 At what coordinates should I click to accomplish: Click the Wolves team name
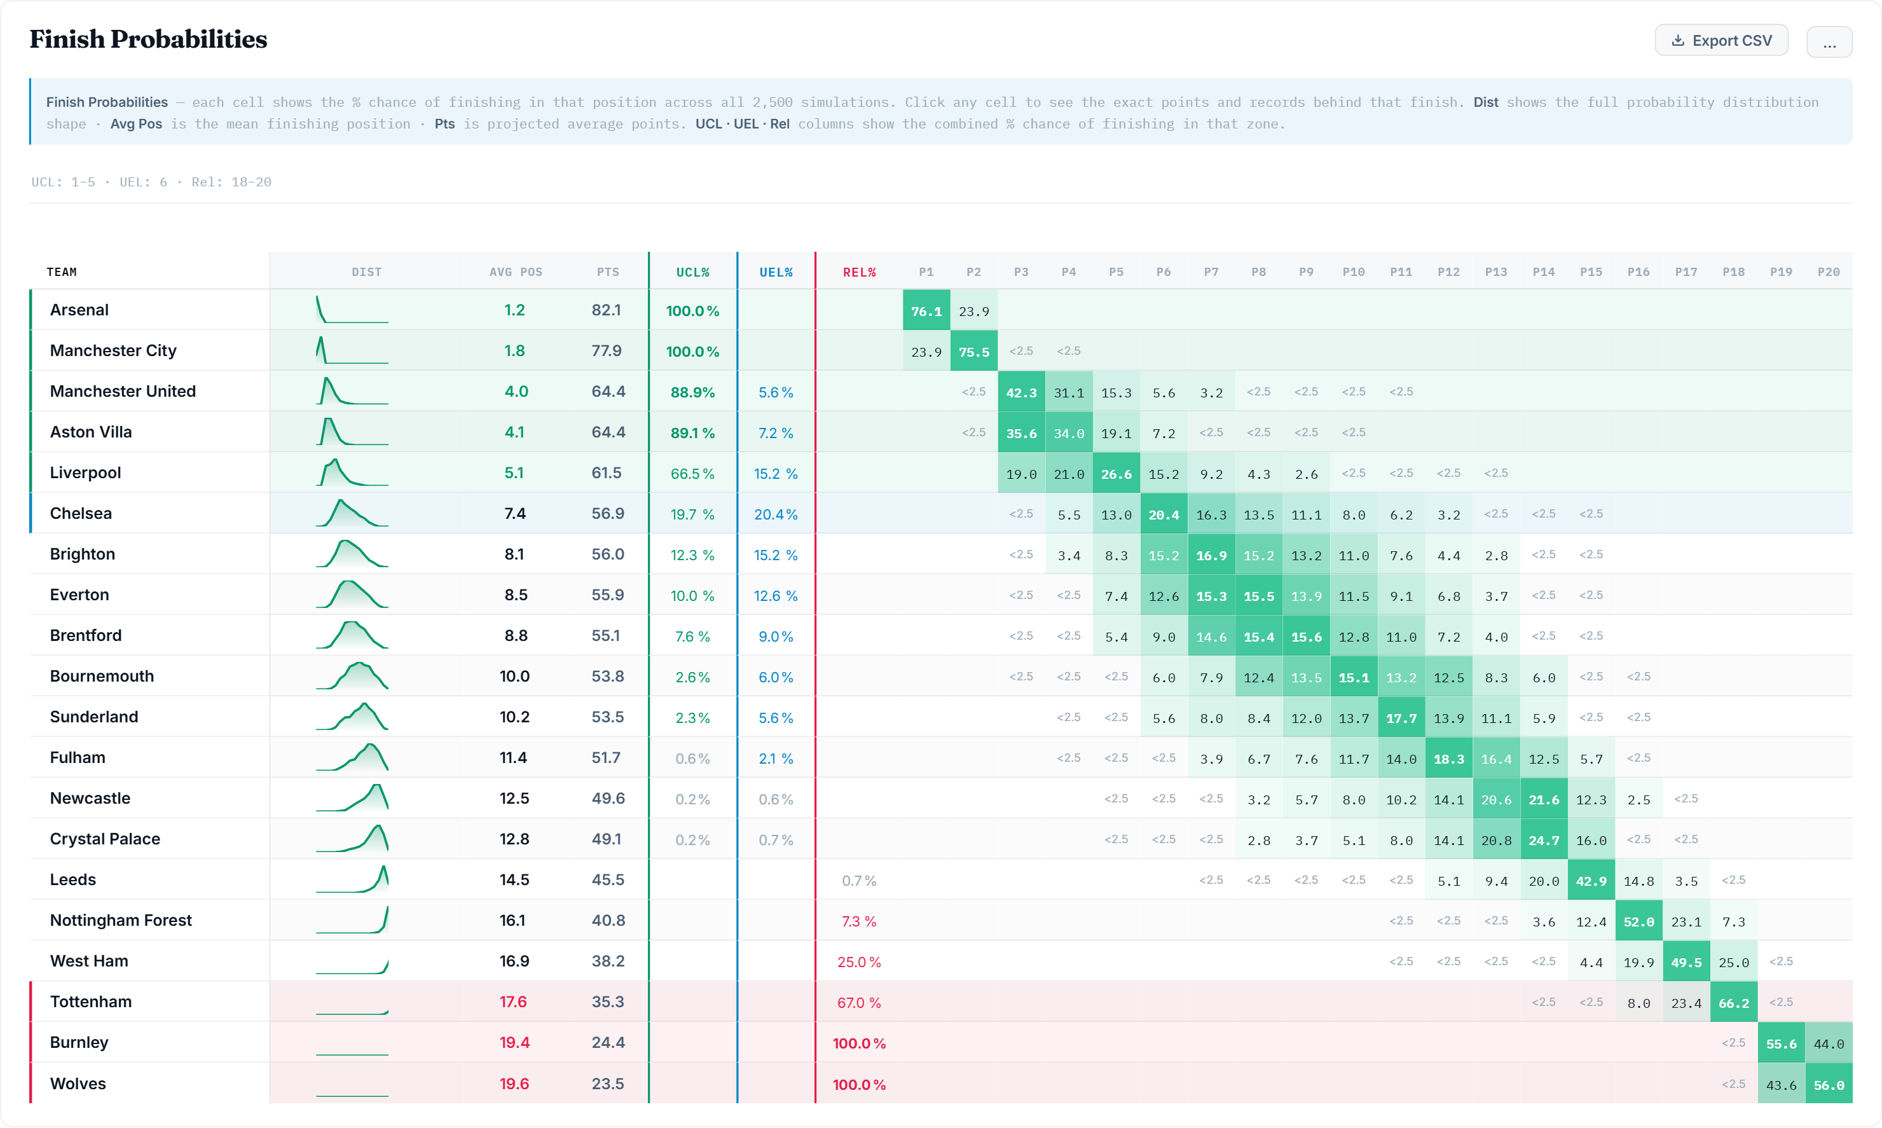pos(78,1083)
